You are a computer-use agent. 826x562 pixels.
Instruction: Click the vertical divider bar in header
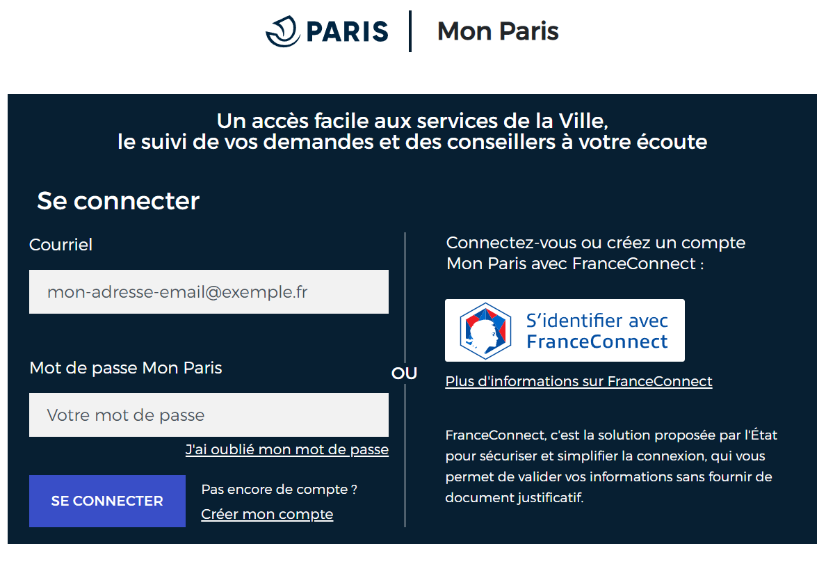[x=410, y=31]
